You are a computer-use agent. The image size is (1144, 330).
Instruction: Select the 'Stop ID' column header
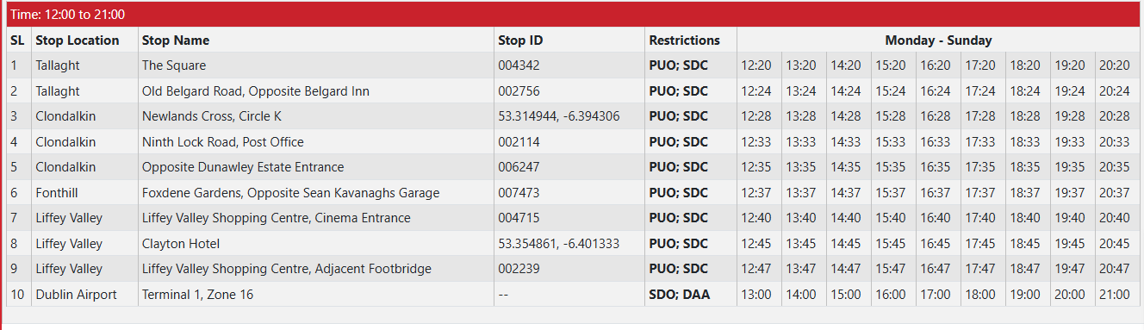pyautogui.click(x=520, y=40)
